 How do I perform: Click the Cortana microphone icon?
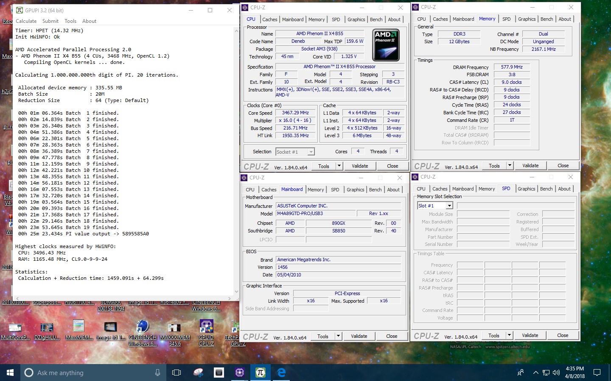(x=157, y=373)
